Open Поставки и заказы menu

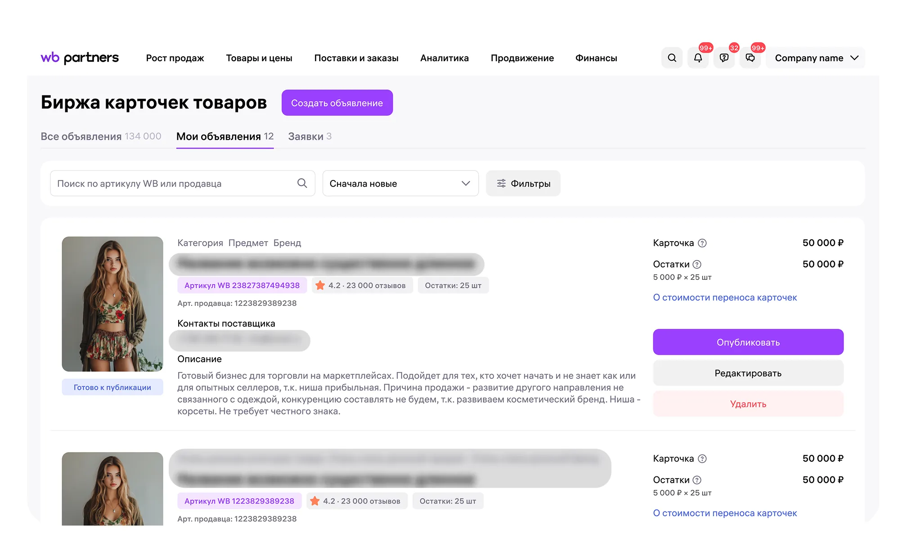pyautogui.click(x=356, y=58)
